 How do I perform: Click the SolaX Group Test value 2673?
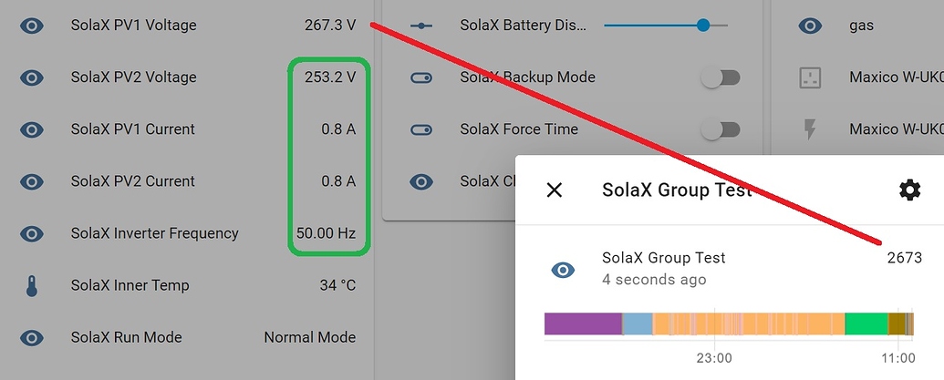coord(904,259)
